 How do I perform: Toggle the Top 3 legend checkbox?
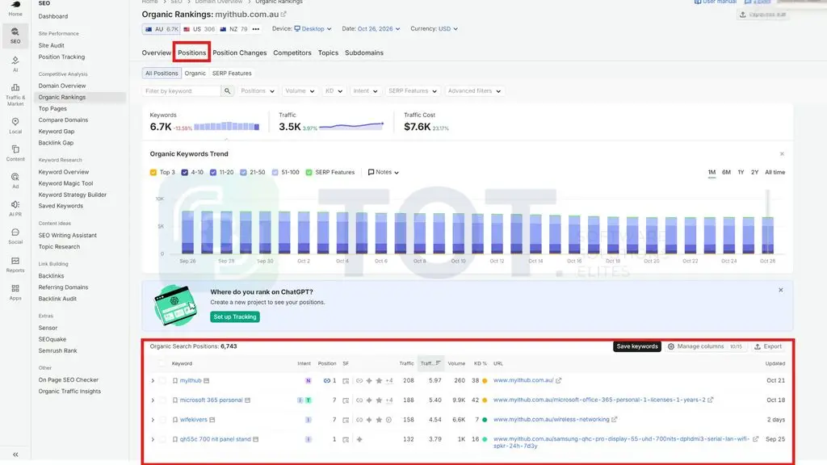pyautogui.click(x=153, y=173)
